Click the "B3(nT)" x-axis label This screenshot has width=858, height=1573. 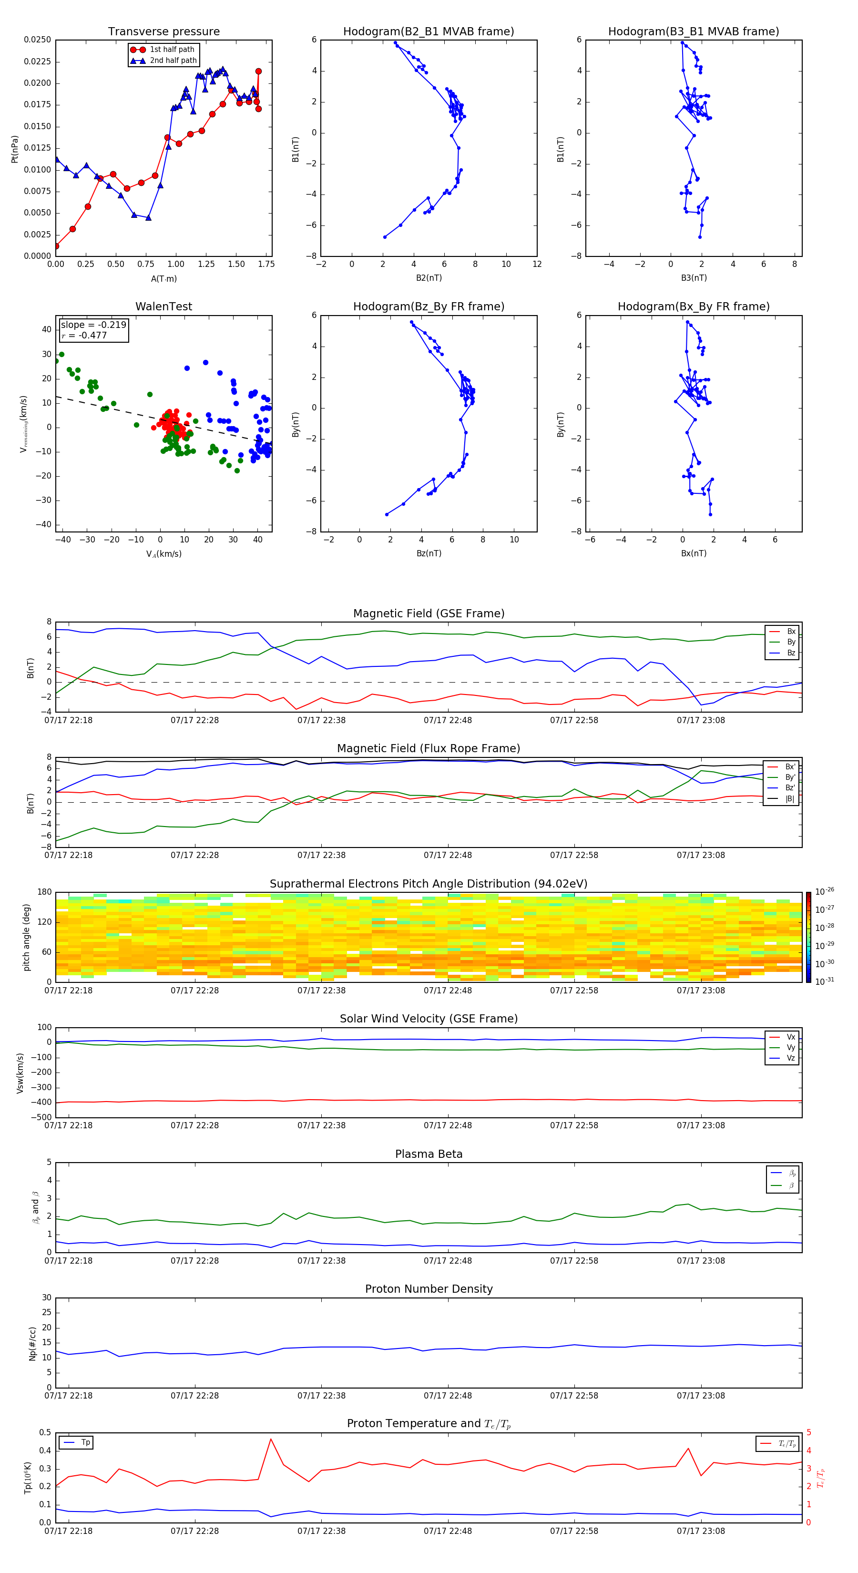pos(694,278)
